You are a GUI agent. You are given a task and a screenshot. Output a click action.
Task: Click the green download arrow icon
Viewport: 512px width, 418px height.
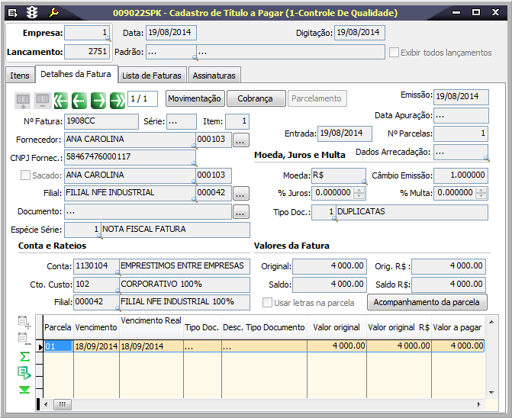pos(24,390)
